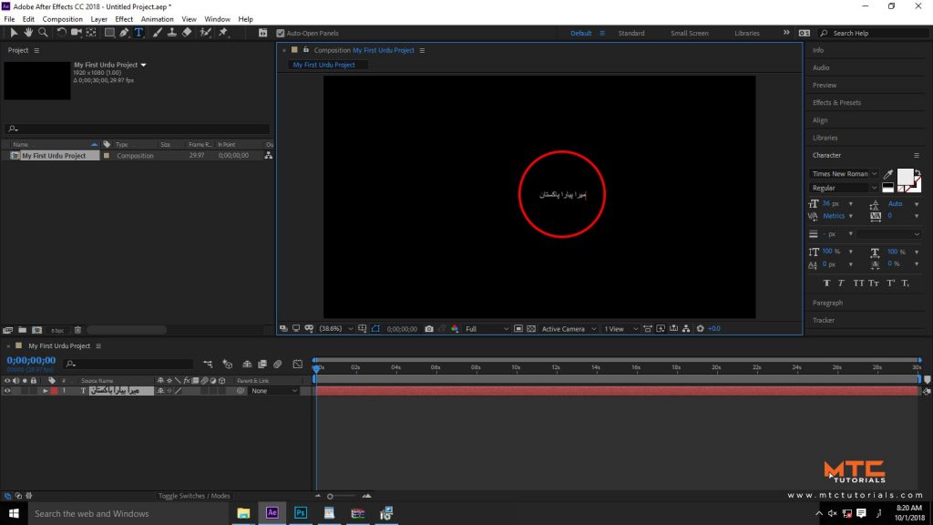
Task: Open the composition mini-flowchart in timeline
Action: point(208,364)
